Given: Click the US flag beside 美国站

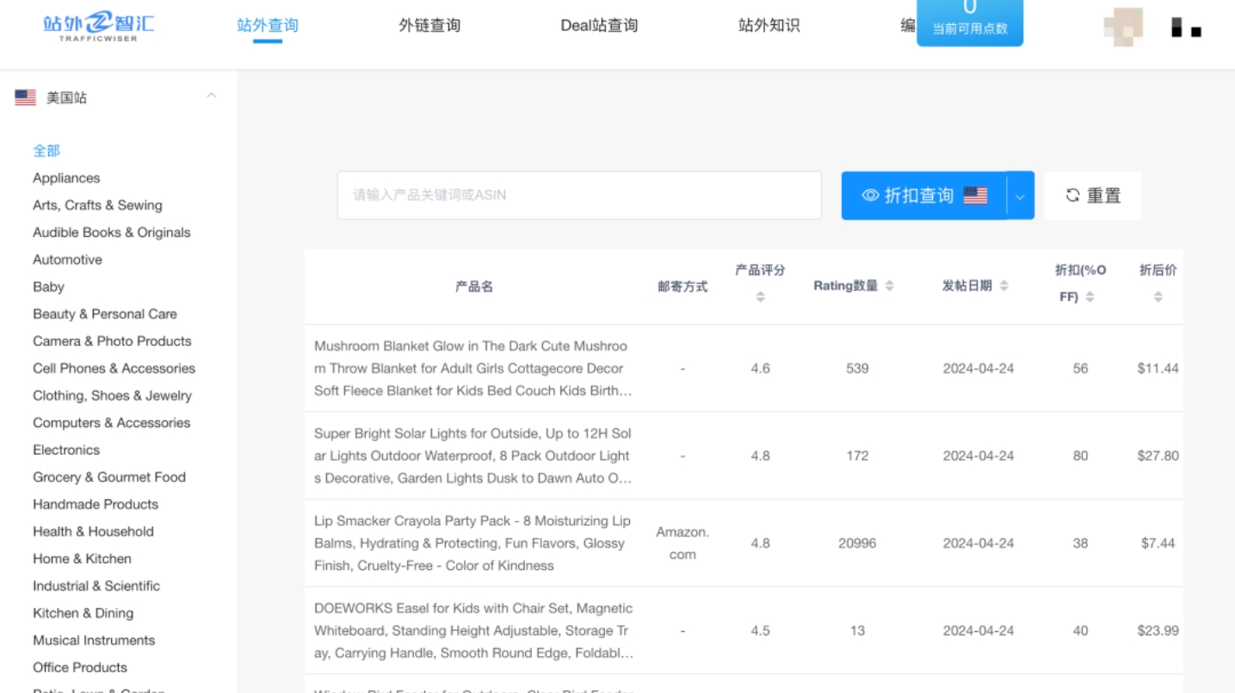Looking at the screenshot, I should click(x=25, y=98).
